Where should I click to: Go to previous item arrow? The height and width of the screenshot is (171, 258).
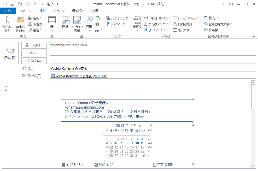[35, 4]
